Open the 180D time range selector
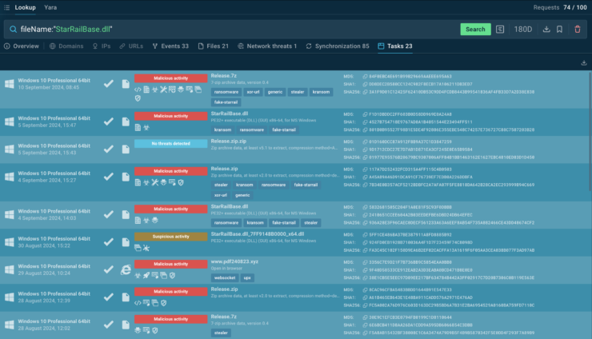Viewport: 592px width, 339px height. [522, 29]
